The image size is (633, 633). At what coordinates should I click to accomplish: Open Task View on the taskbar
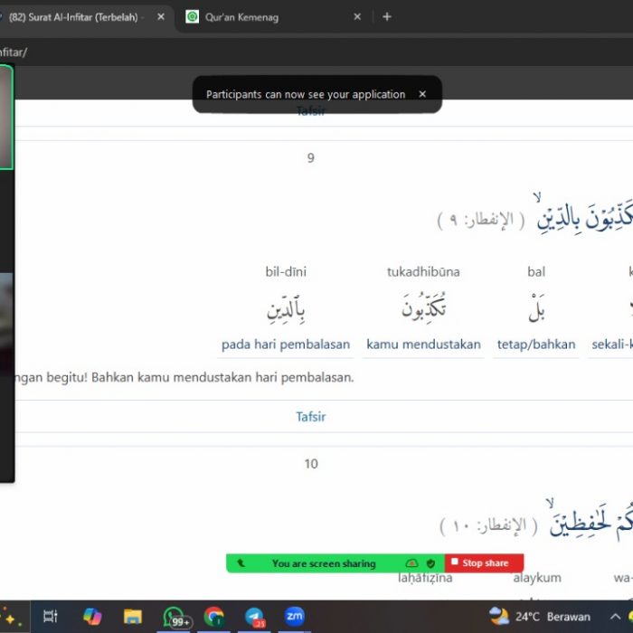52,617
